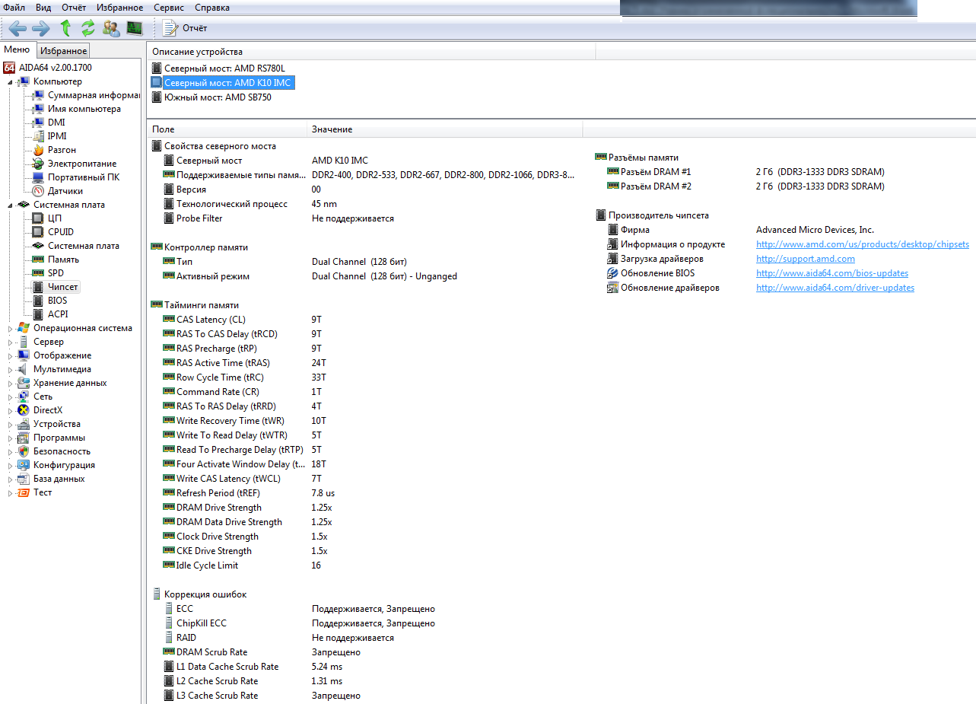Click the ЦП processor icon

[38, 218]
